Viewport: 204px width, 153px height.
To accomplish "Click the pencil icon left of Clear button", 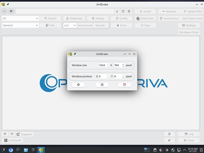I will point(169,140).
